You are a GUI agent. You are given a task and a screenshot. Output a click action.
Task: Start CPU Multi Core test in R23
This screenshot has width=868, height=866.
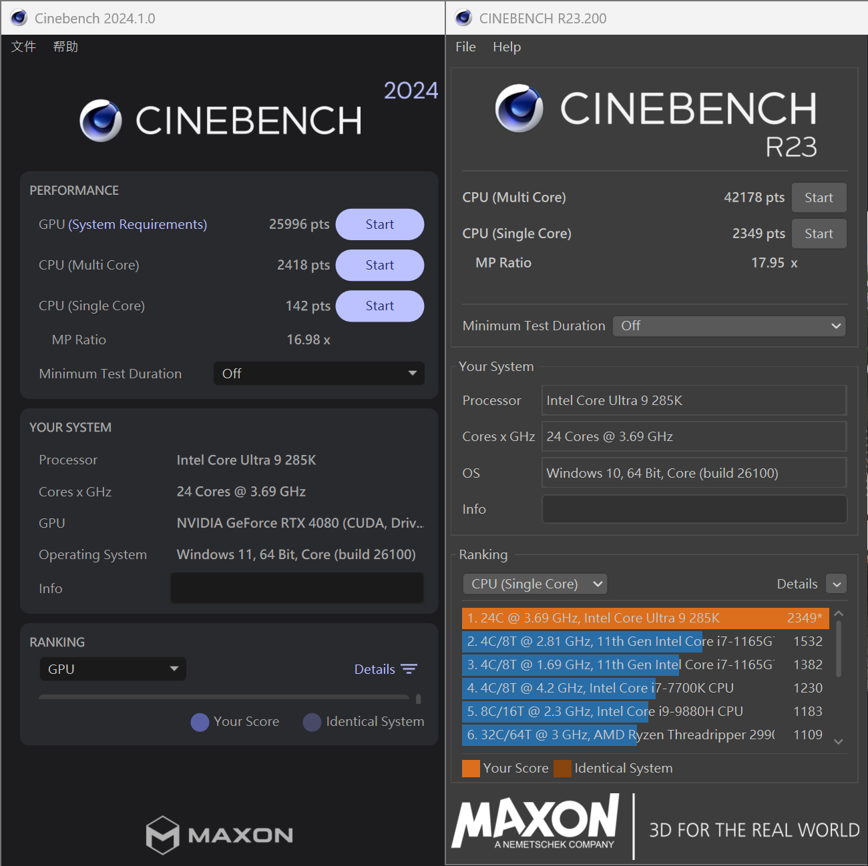[x=819, y=197]
